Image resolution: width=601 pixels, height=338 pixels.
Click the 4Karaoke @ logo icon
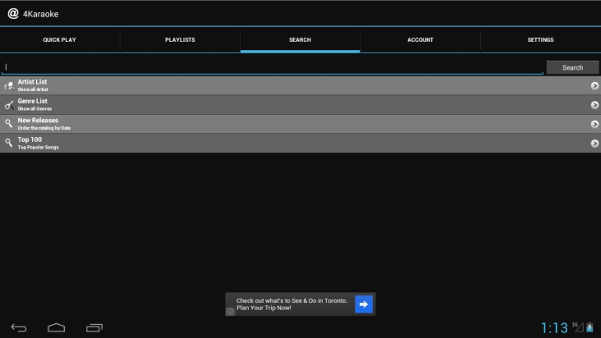pyautogui.click(x=13, y=14)
